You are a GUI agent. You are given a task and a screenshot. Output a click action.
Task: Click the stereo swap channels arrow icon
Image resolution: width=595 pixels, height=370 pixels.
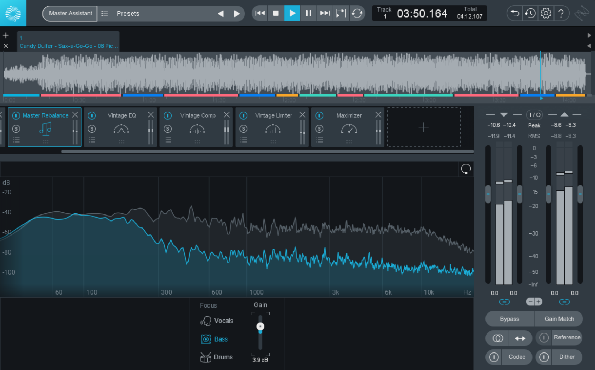(x=520, y=338)
